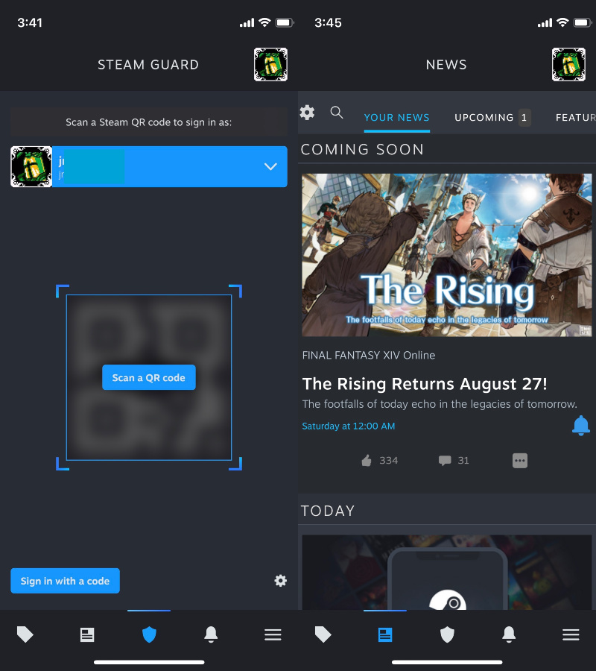Click the Scan a Steam QR code instruction text
Image resolution: width=596 pixels, height=671 pixels.
click(x=149, y=122)
